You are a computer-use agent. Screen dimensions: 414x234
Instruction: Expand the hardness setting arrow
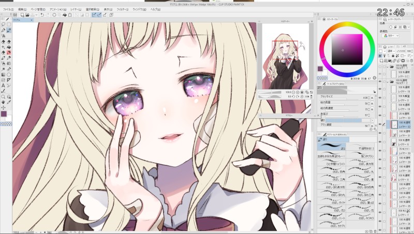(372, 120)
